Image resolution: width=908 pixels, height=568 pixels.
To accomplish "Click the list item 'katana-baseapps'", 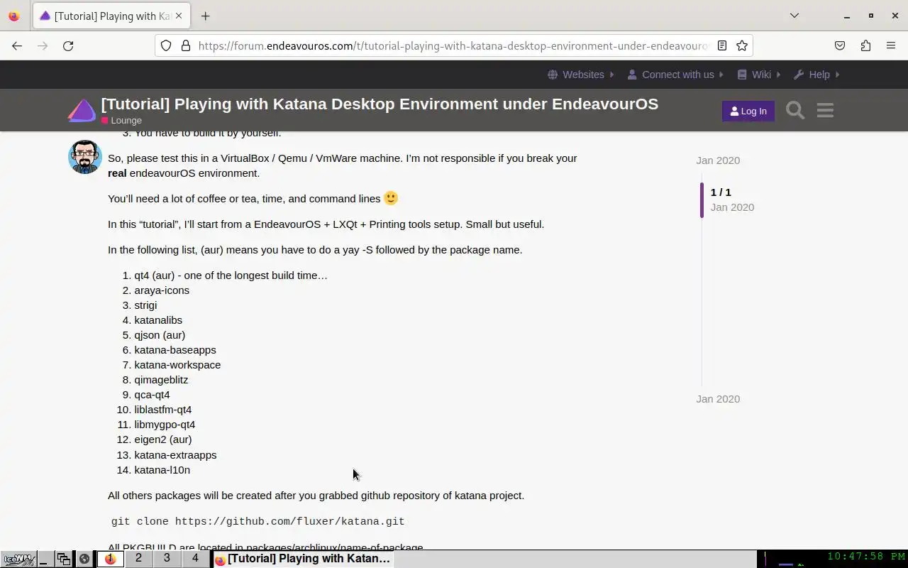I will pyautogui.click(x=175, y=350).
